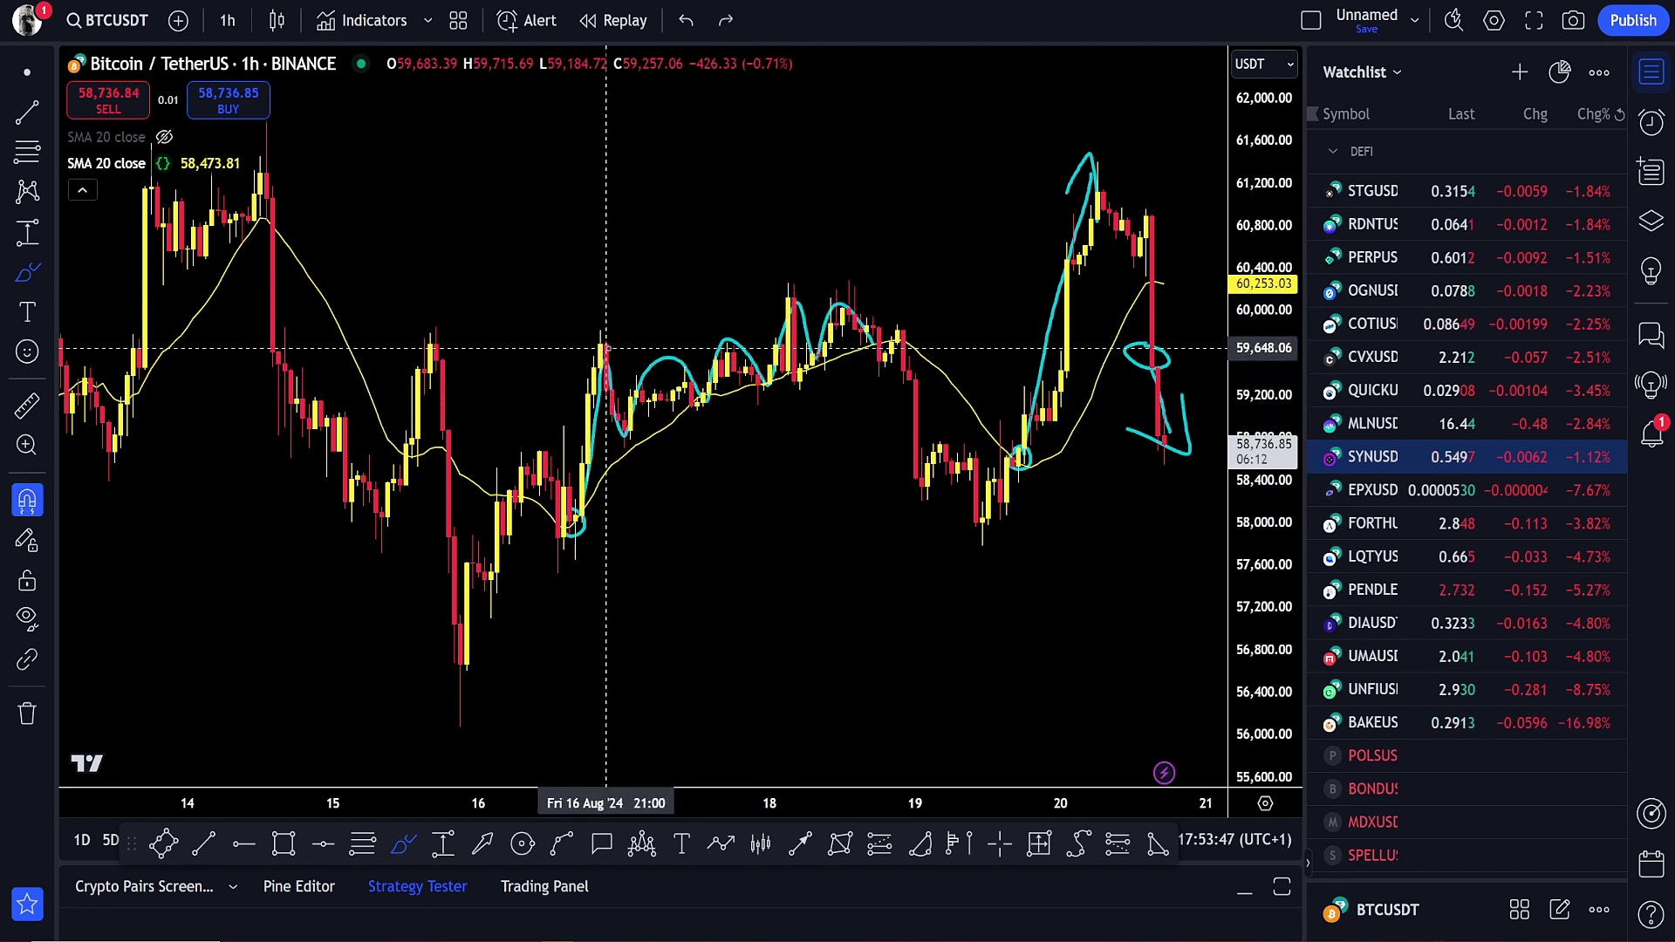Viewport: 1675px width, 942px height.
Task: Activate the Zoom In tool
Action: coord(27,446)
